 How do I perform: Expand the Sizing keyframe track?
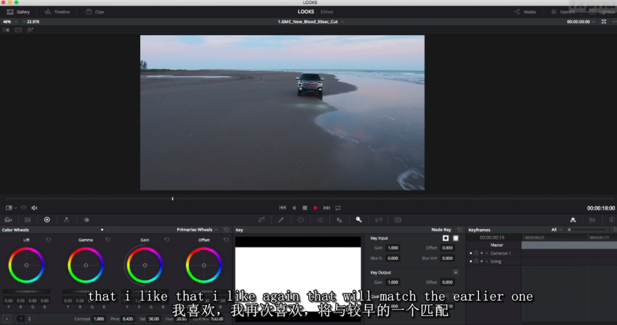(487, 262)
